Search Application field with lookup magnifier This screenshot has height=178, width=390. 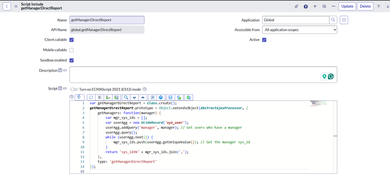coord(333,20)
